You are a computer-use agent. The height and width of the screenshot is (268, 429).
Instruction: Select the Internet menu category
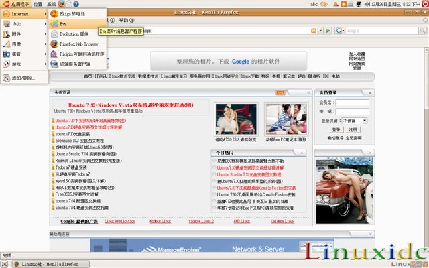(x=24, y=14)
